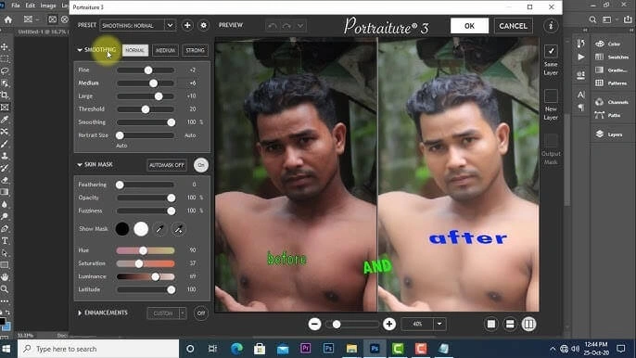Screen dimensions: 636x358
Task: Add a new preset with the plus icon
Action: (x=187, y=25)
